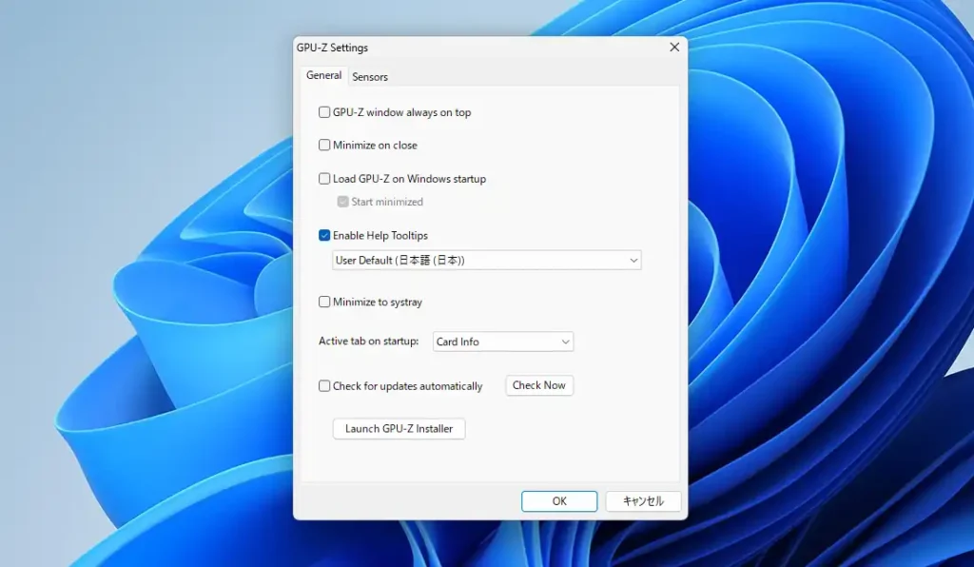Click the キャンセル cancel button
Image resolution: width=974 pixels, height=567 pixels.
pyautogui.click(x=643, y=501)
